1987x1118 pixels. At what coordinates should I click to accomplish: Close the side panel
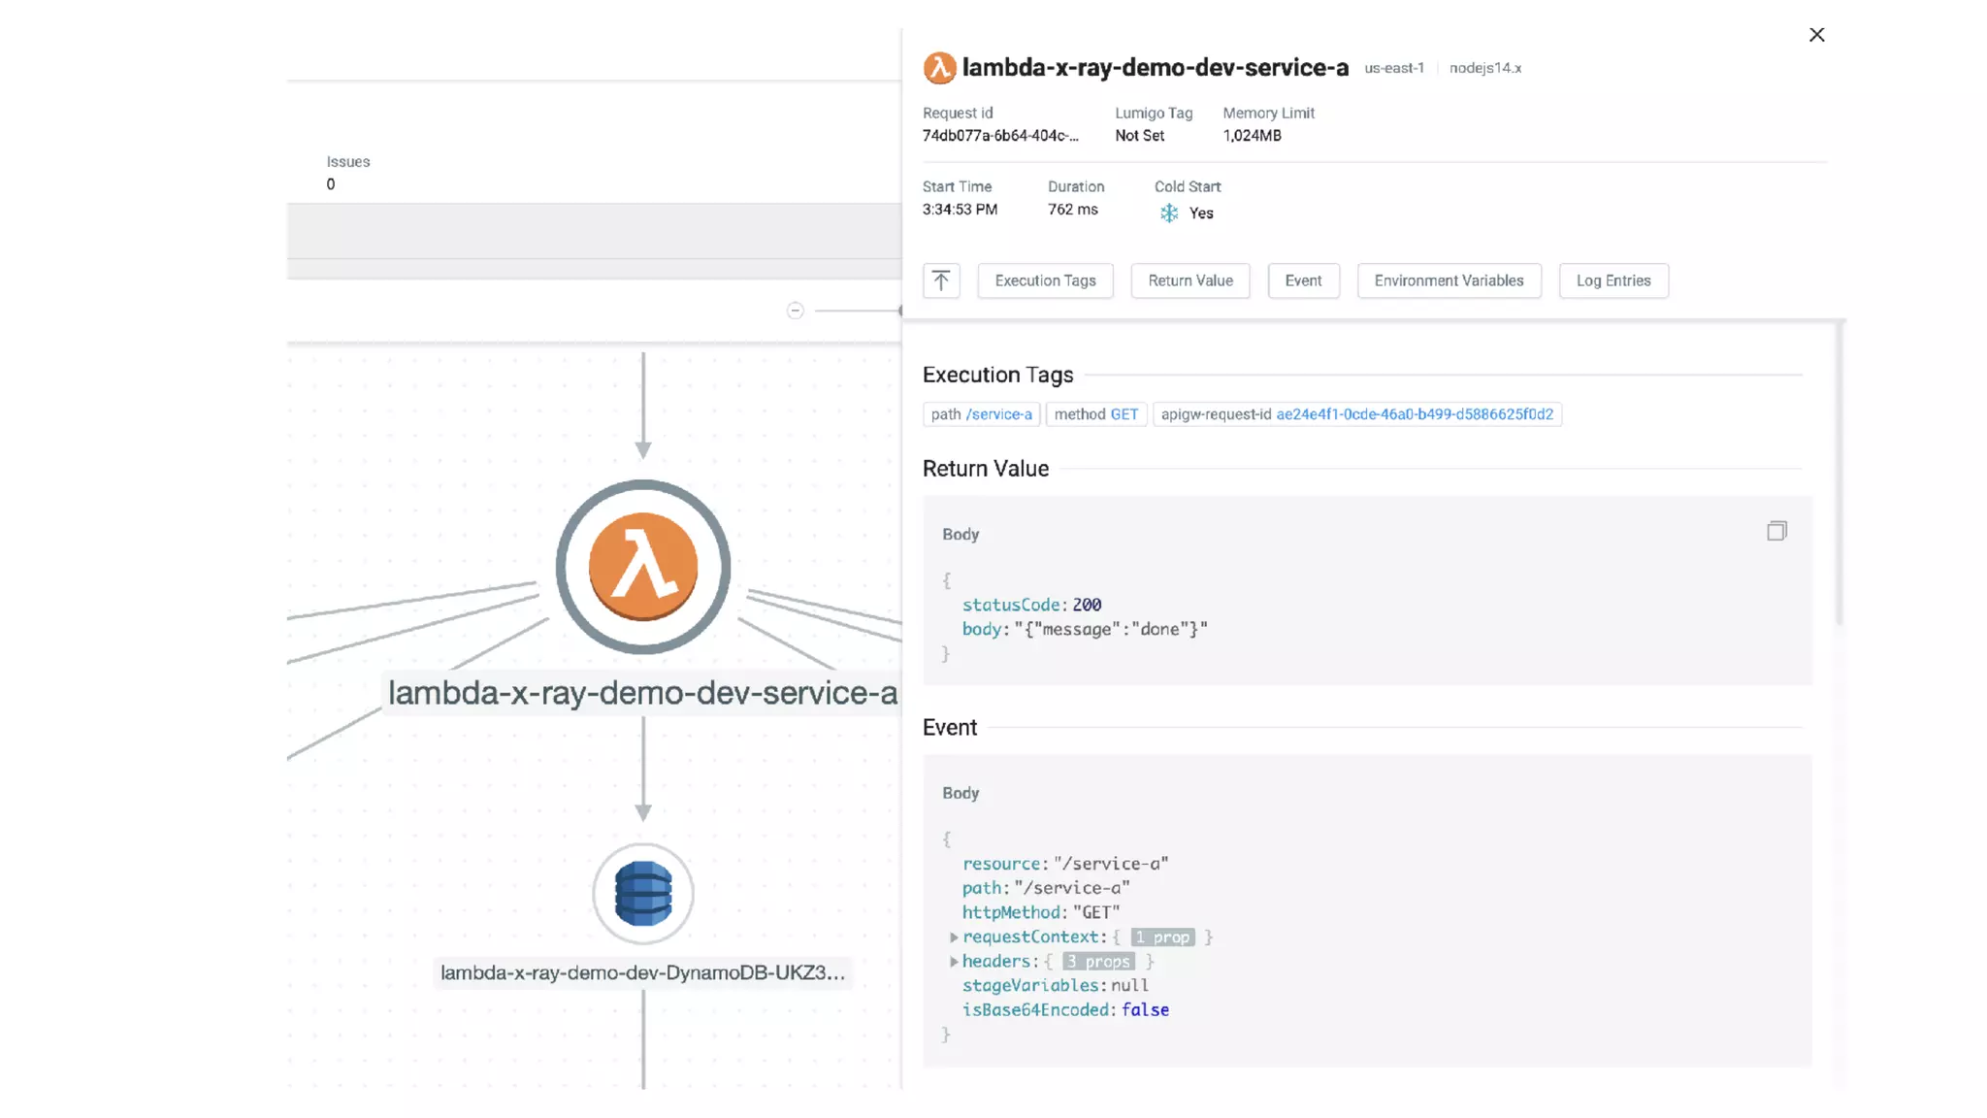click(1816, 35)
